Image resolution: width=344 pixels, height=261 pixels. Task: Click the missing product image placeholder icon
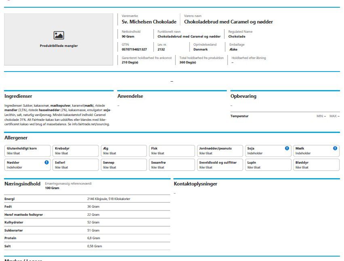tap(59, 35)
